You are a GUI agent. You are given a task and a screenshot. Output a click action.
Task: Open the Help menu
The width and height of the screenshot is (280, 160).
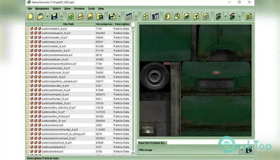click(x=101, y=8)
